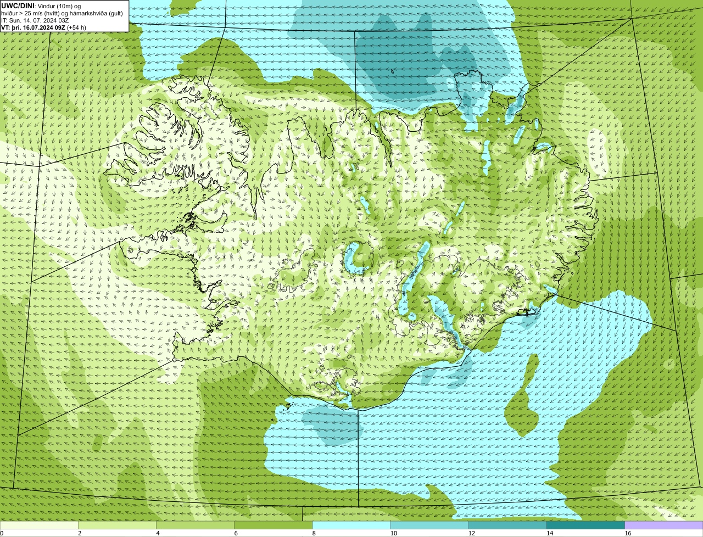The height and width of the screenshot is (537, 703).
Task: Click the valid time "VT: þri. 16.07.2024 09Z (+54 h)"
Action: click(43, 27)
